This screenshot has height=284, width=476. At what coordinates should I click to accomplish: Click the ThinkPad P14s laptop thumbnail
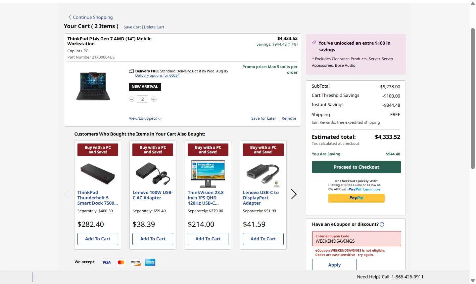93,86
